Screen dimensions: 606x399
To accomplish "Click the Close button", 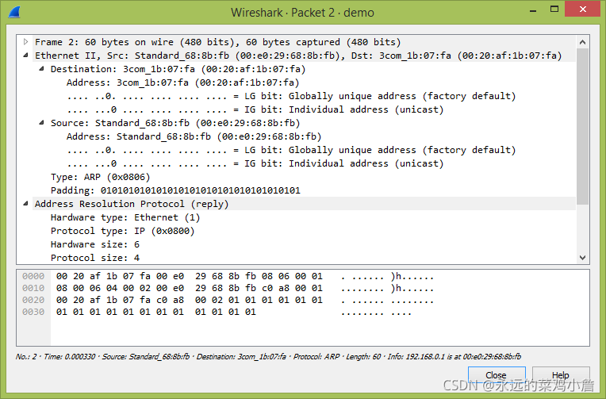I will click(497, 375).
